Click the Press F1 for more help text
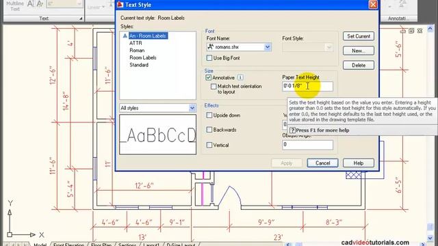The width and height of the screenshot is (438, 246). click(x=322, y=131)
